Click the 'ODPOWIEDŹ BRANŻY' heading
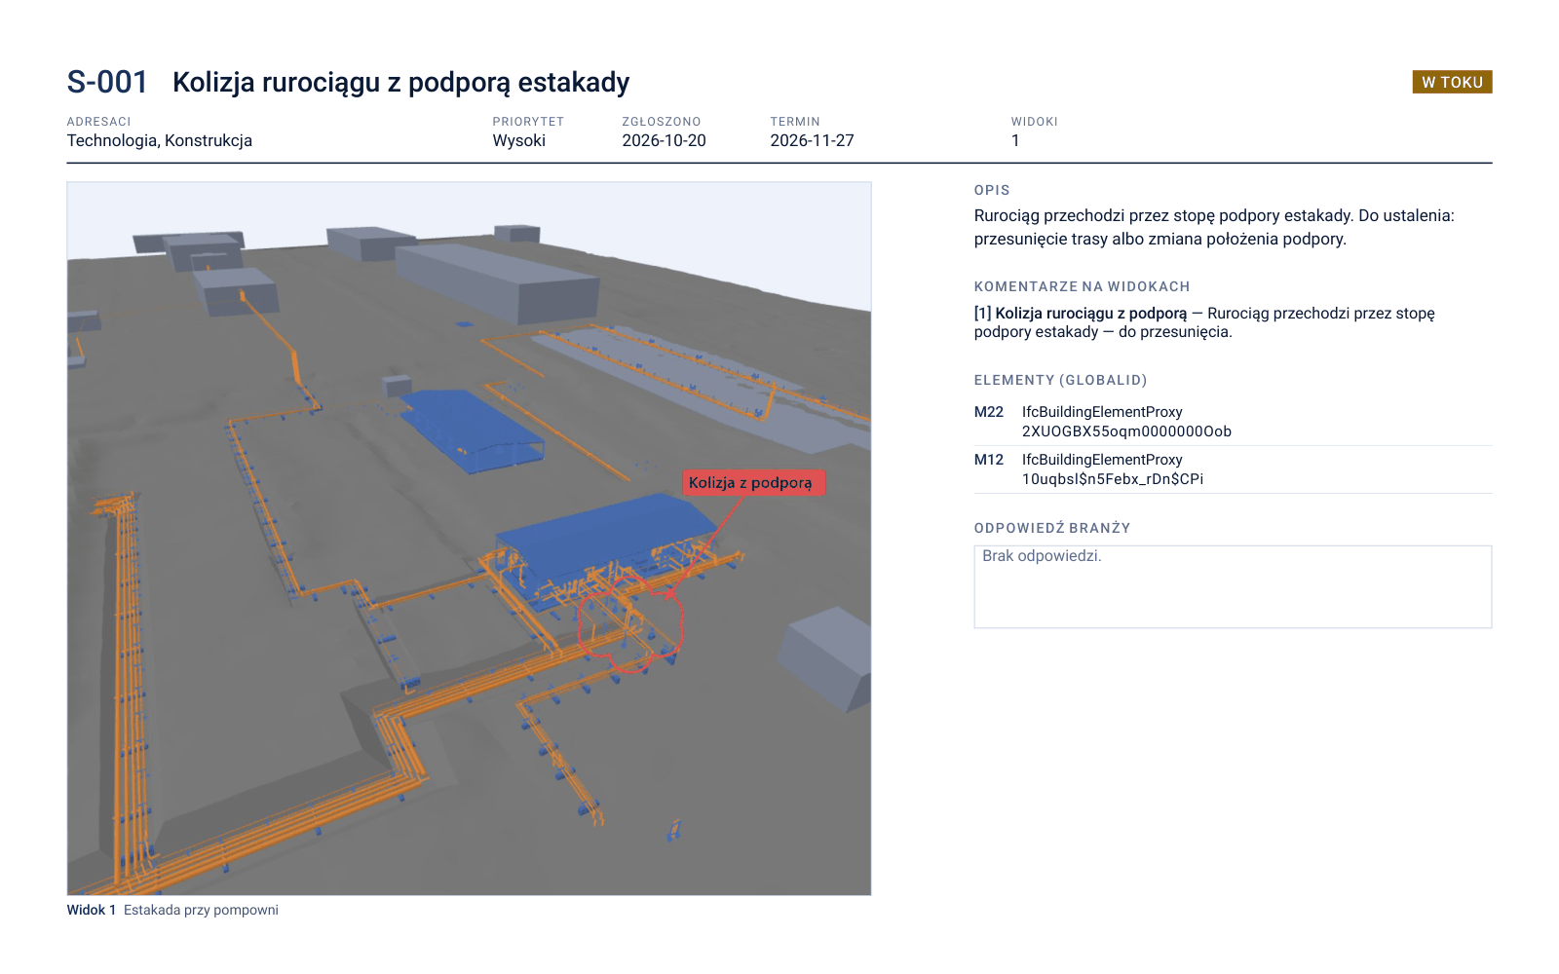1559x974 pixels. [1052, 528]
